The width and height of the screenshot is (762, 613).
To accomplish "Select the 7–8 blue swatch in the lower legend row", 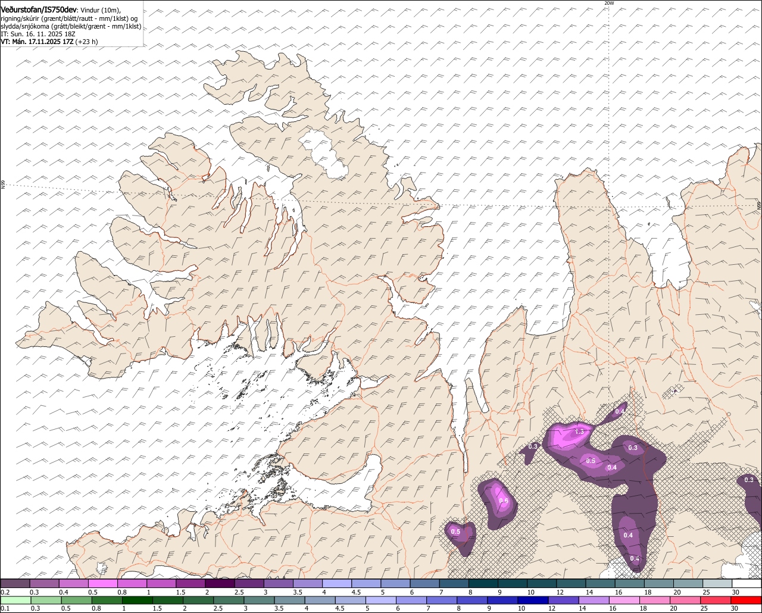I will pos(442,600).
